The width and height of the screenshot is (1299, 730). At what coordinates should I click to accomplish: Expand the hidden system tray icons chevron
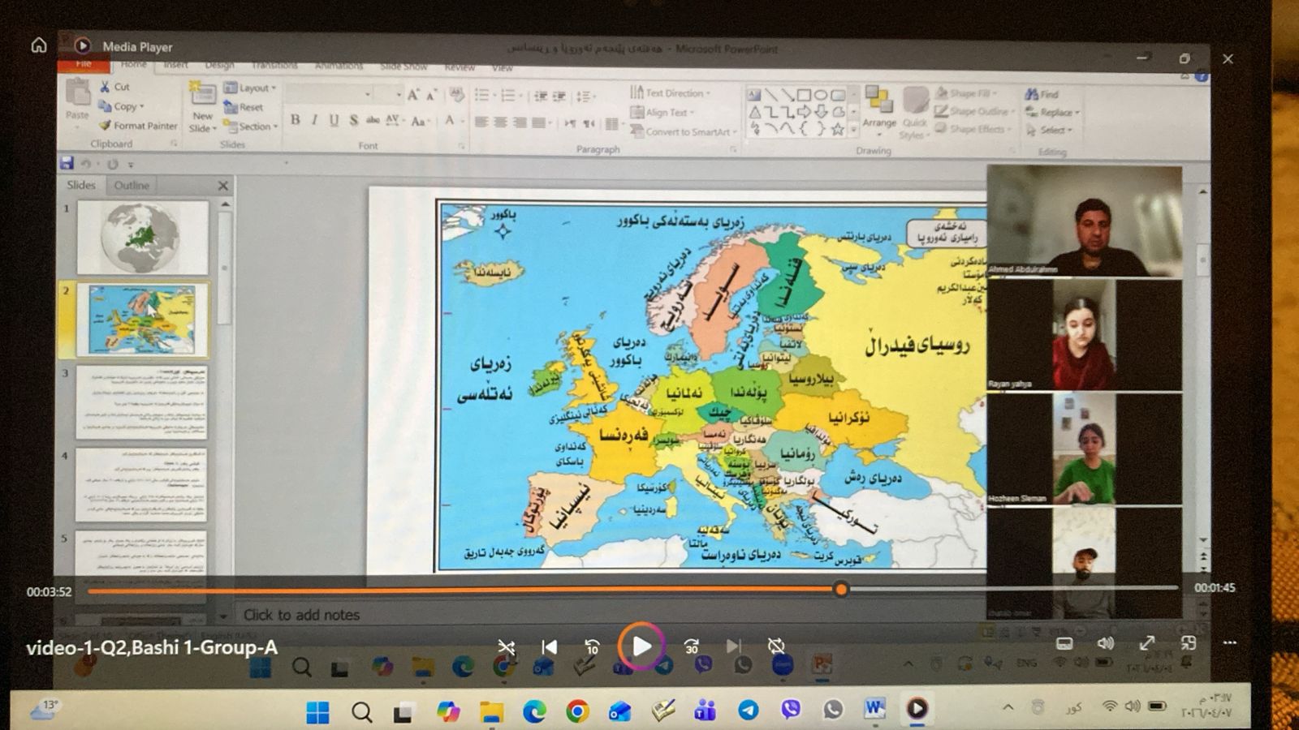(1008, 707)
